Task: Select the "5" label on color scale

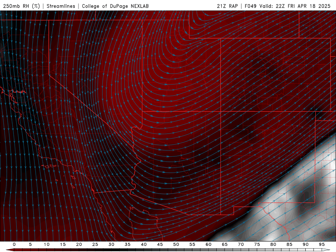Action: [30, 244]
